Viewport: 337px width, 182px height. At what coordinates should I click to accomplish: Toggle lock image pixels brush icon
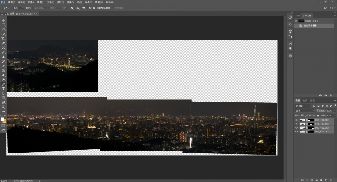tap(307, 116)
